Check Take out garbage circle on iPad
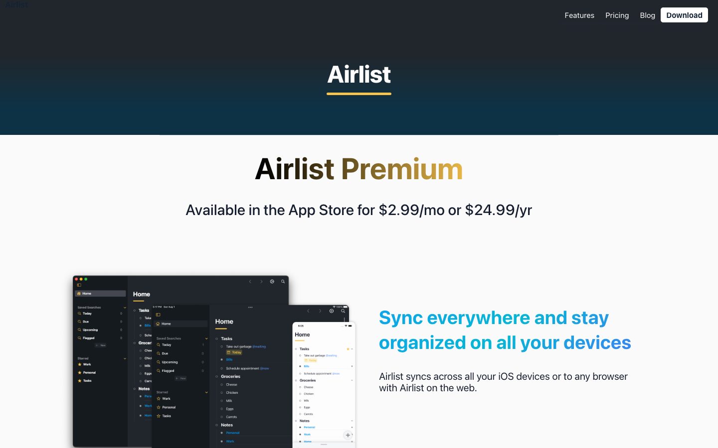Image resolution: width=718 pixels, height=448 pixels. pyautogui.click(x=222, y=346)
